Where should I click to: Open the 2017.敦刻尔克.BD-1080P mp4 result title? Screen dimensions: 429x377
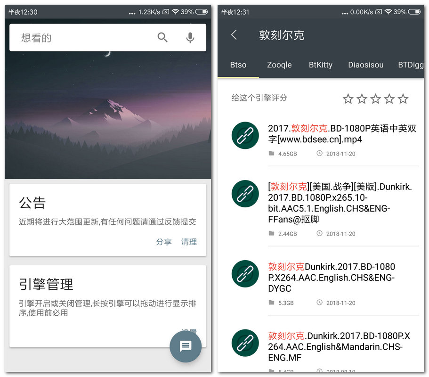pyautogui.click(x=342, y=134)
